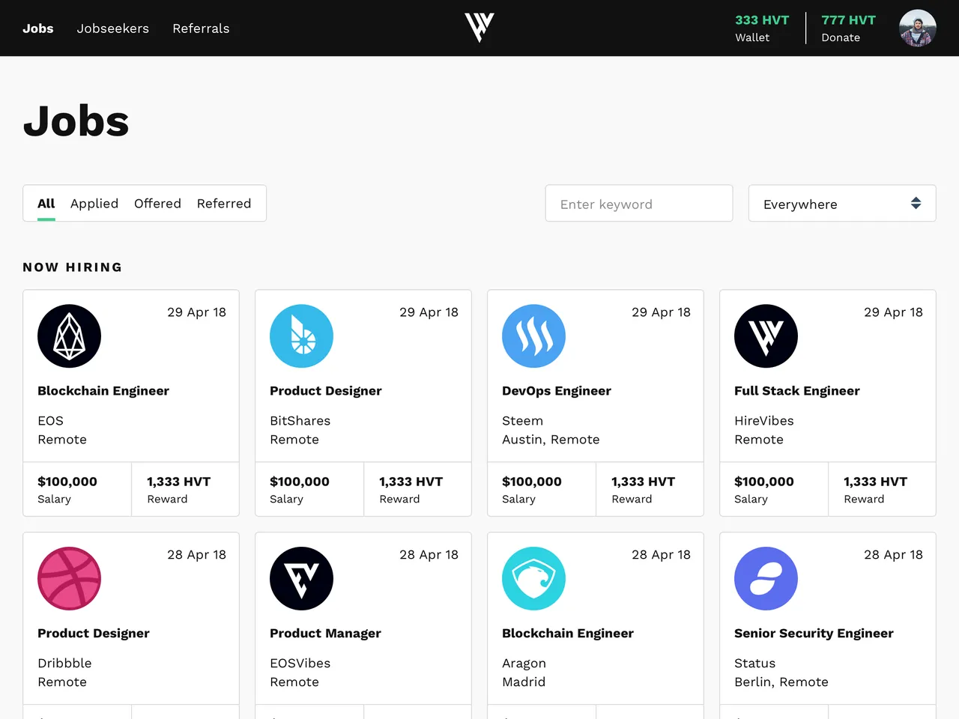
Task: Click the EOSVibes company name
Action: coord(300,664)
